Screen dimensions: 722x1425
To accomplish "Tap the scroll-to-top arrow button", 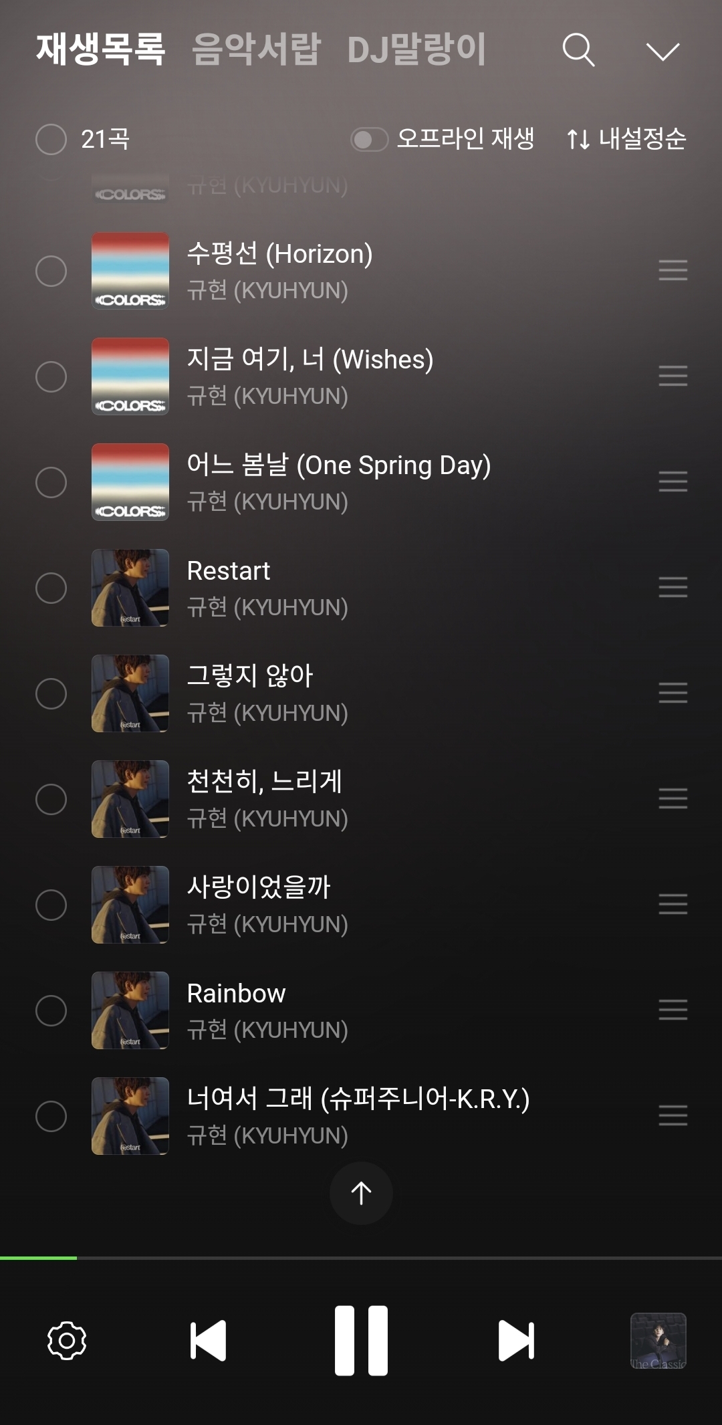I will 361,1193.
